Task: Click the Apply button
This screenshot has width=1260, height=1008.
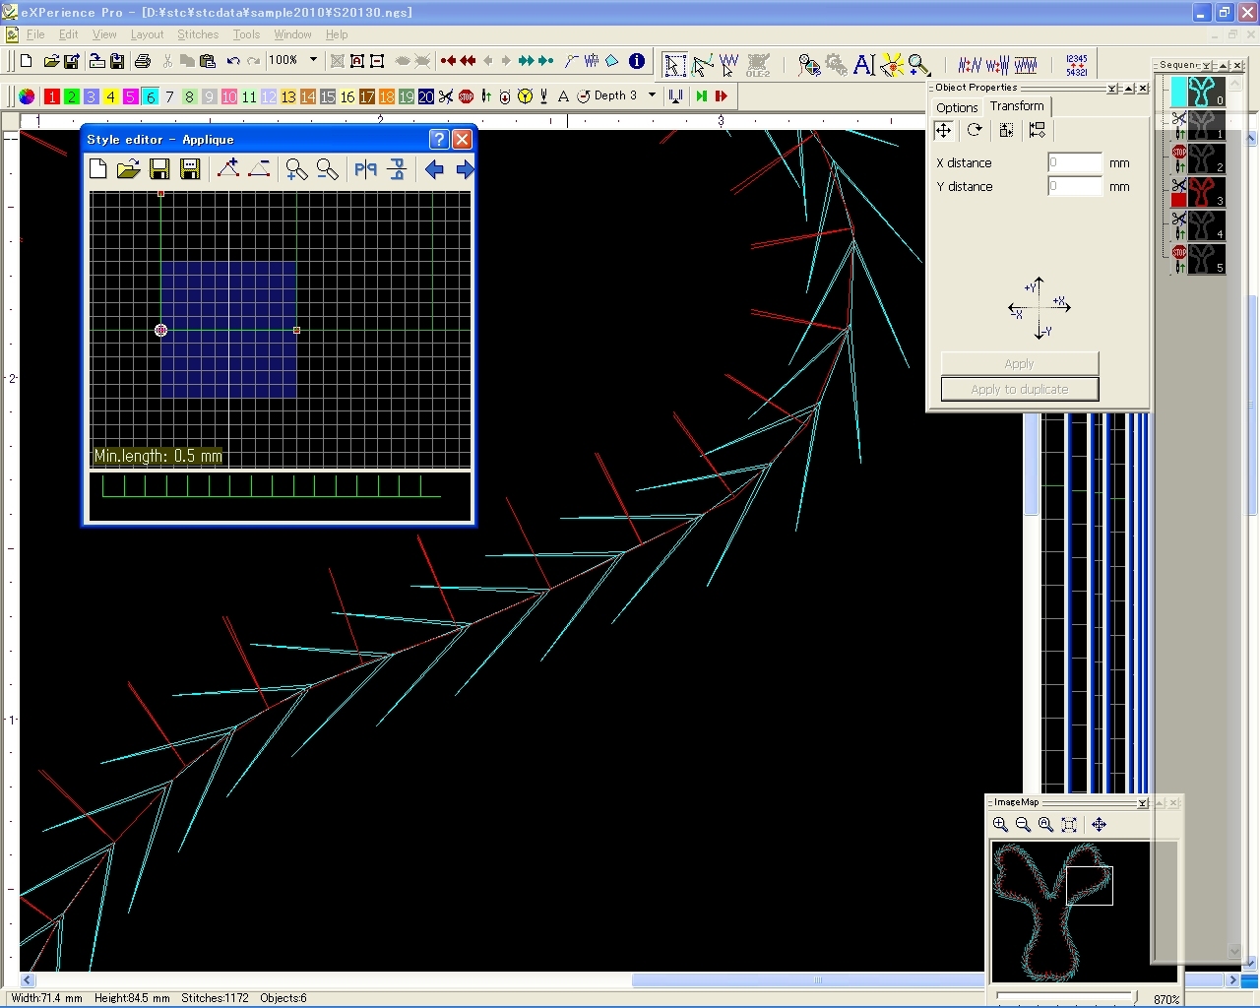Action: (x=1019, y=363)
